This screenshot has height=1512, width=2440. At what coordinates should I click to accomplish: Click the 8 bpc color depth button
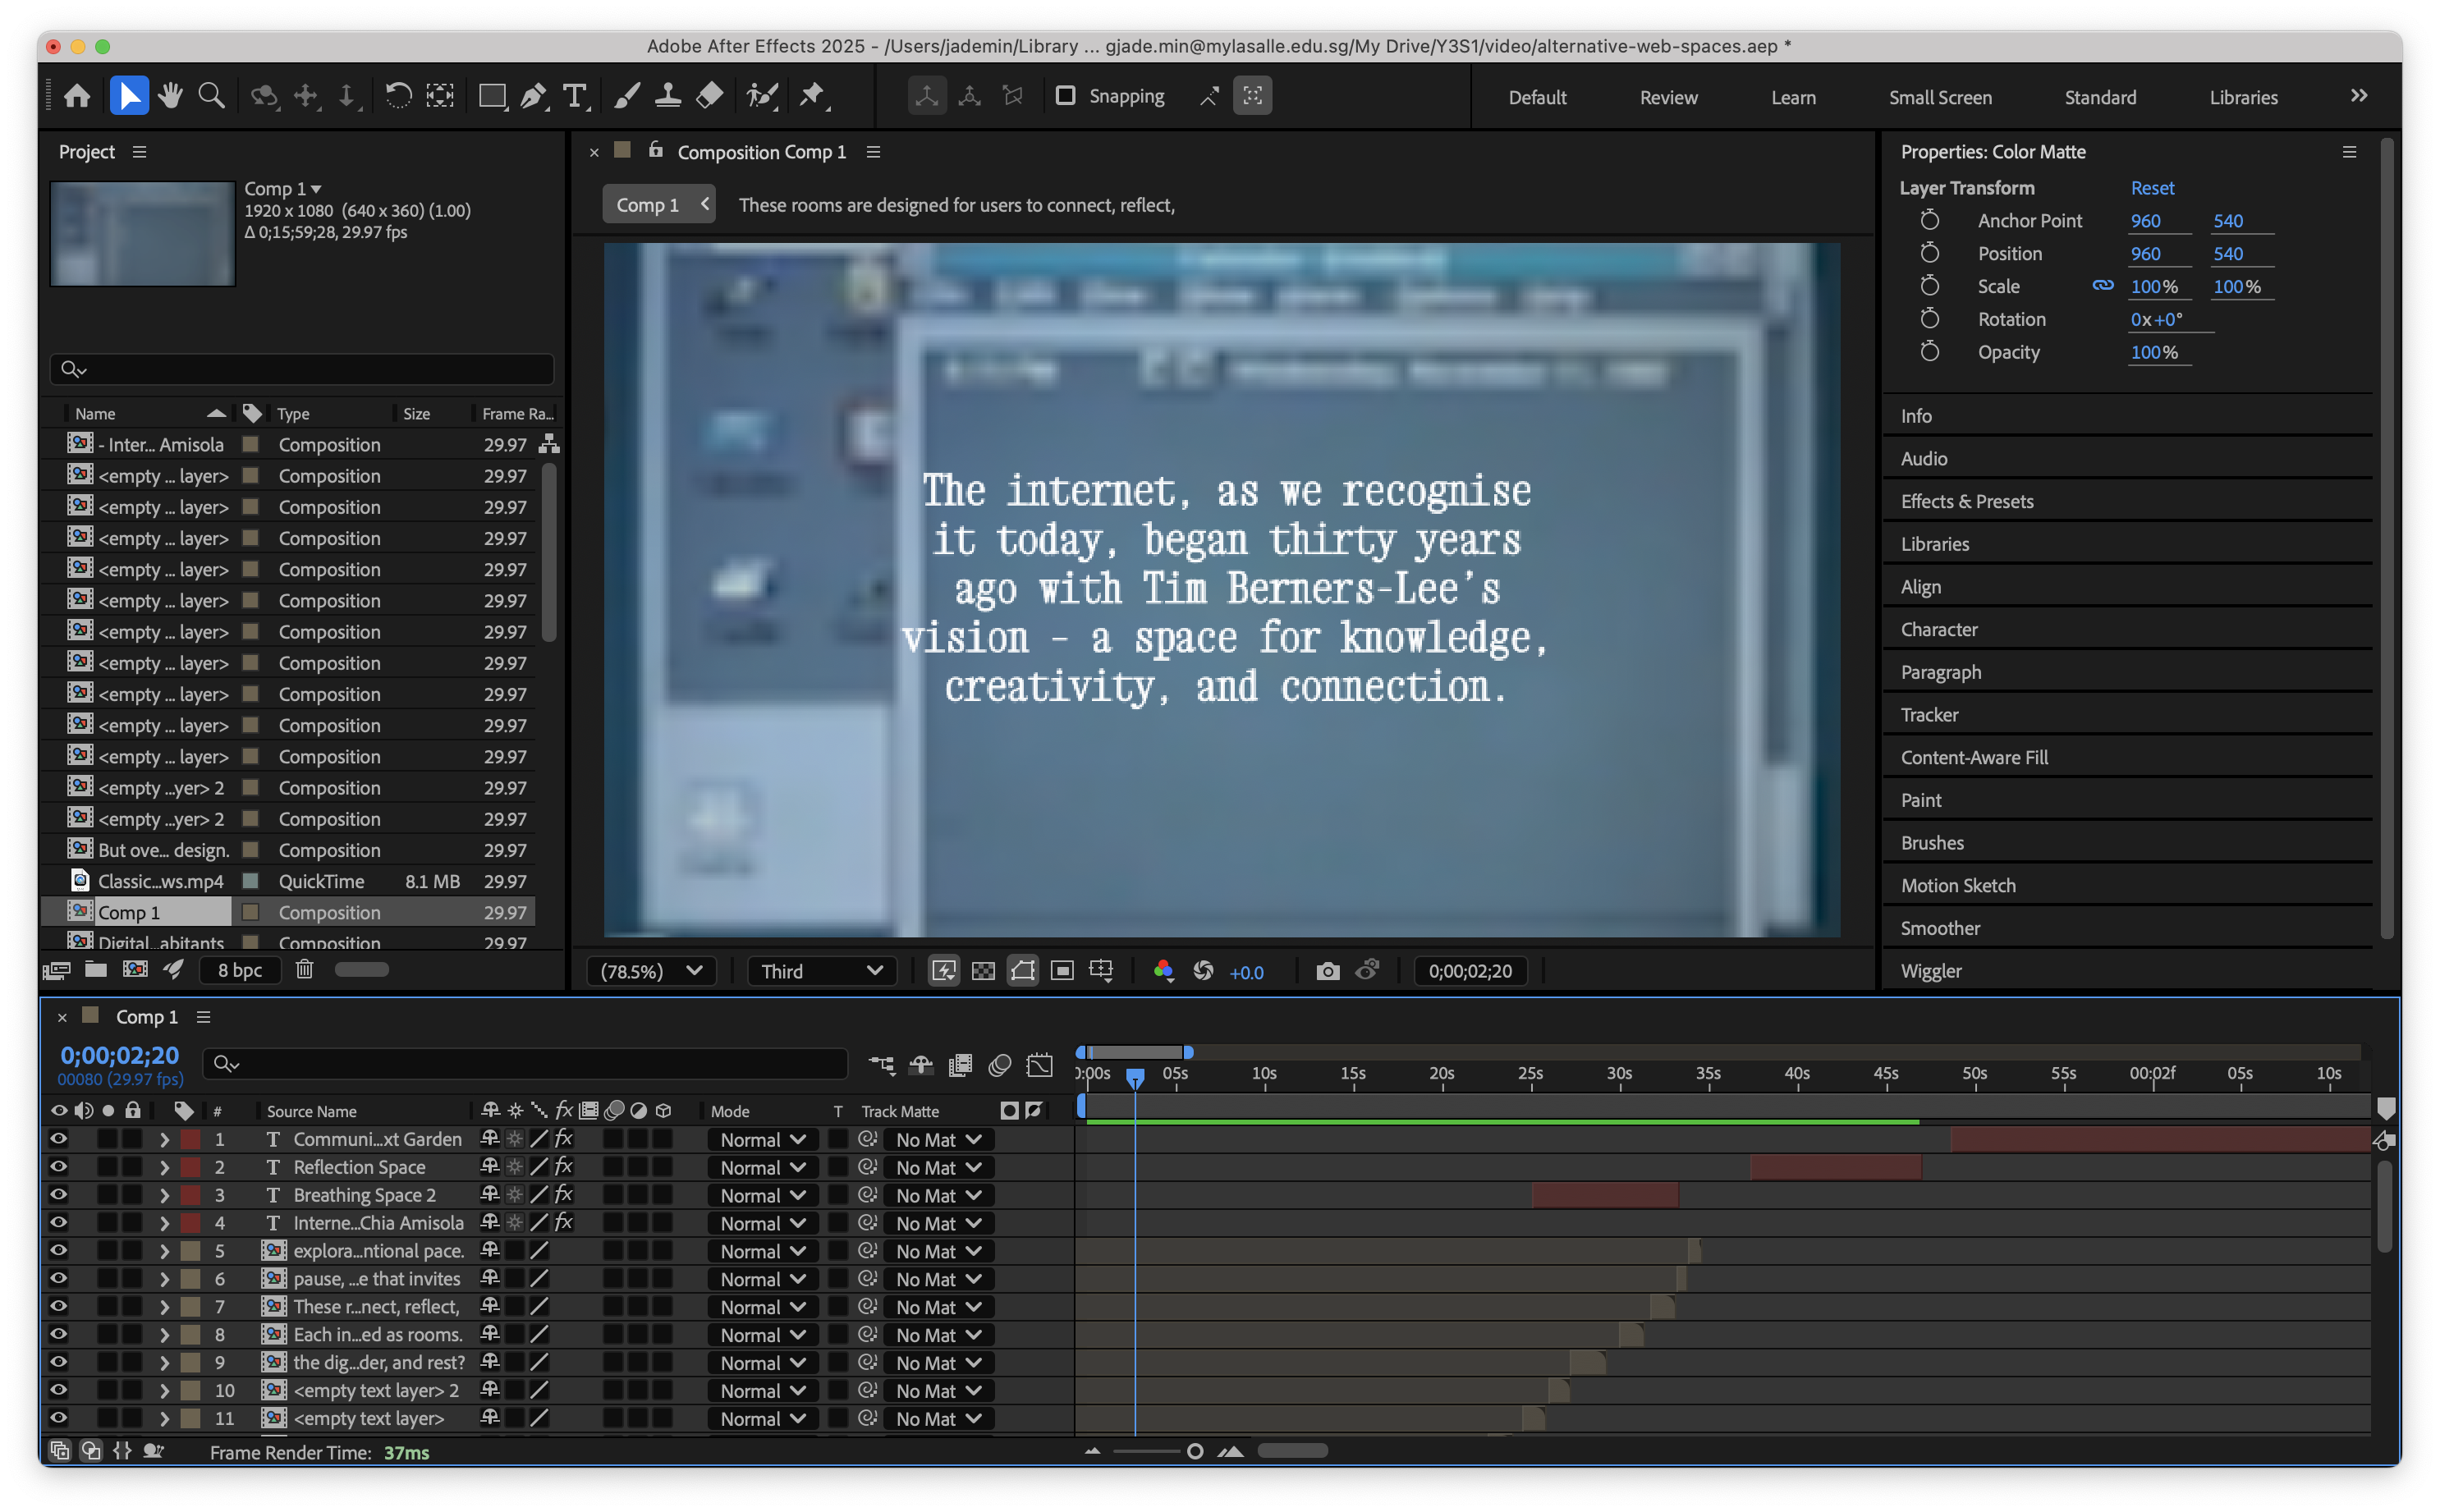pyautogui.click(x=240, y=970)
